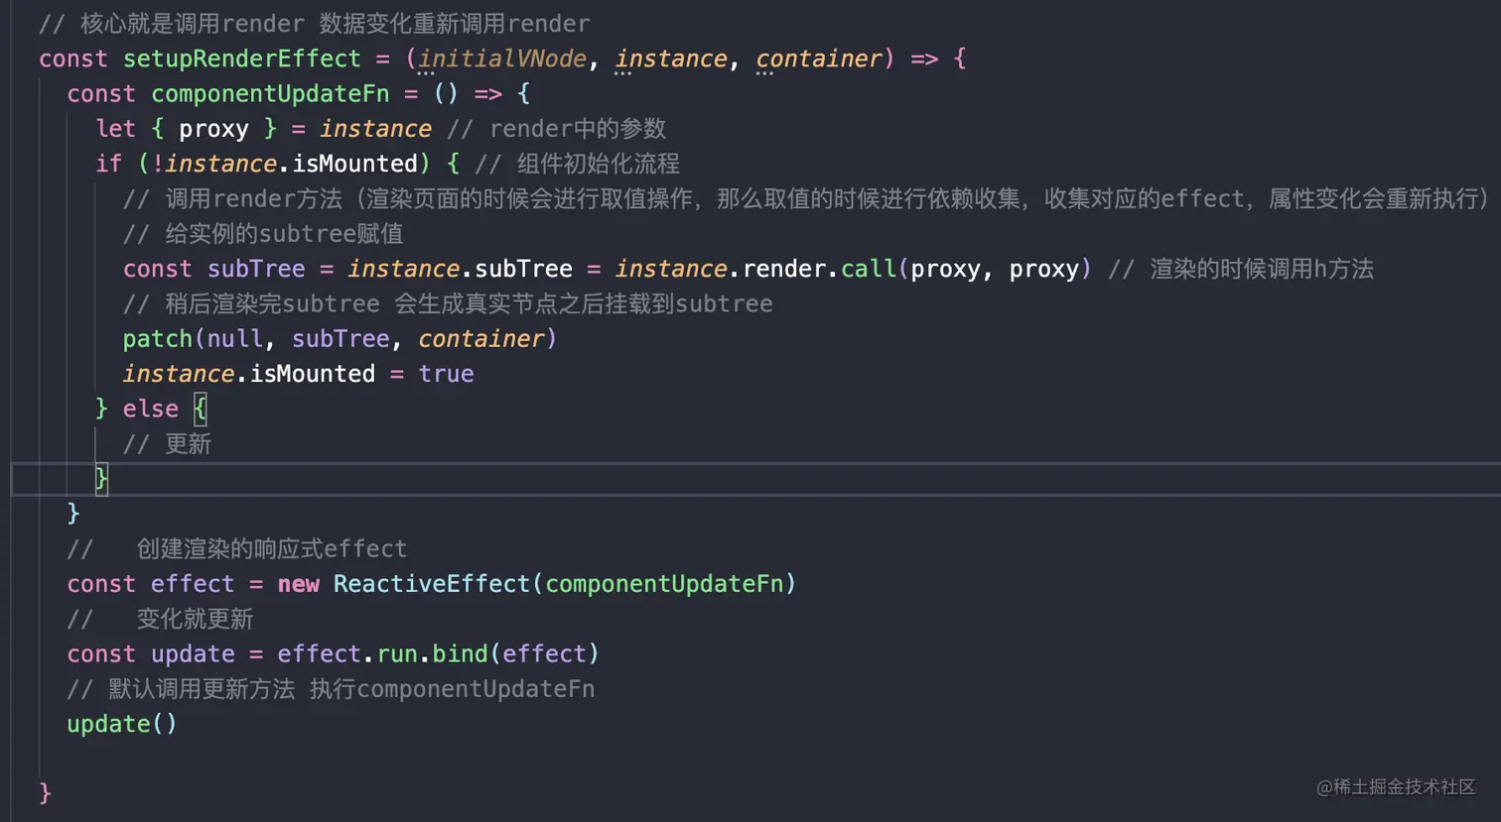
Task: Click the const update variable name
Action: pos(193,653)
